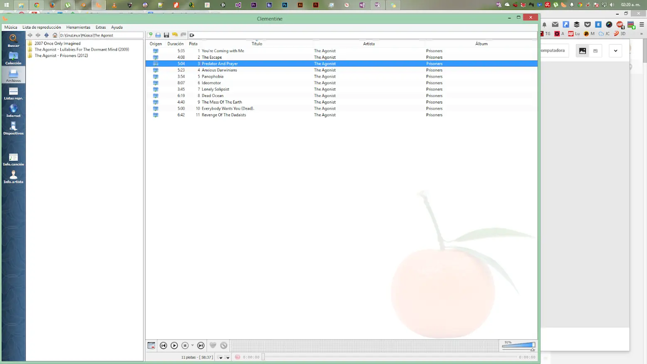Show the Info. canción sidebar panel
Viewport: 647px width, 364px height.
pos(13,159)
